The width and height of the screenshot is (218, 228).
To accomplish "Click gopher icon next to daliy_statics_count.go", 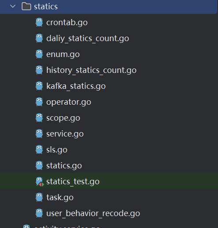I will [39, 38].
